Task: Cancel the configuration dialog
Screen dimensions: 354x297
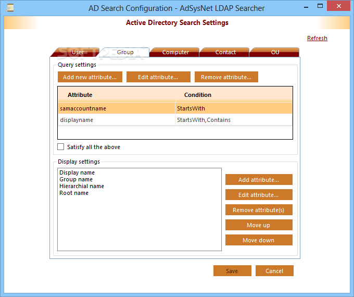Action: tap(274, 271)
